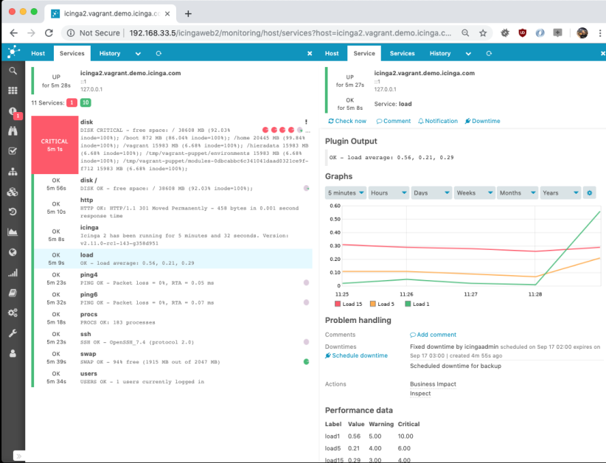
Task: Open graph settings via the gear icon
Action: coord(589,192)
